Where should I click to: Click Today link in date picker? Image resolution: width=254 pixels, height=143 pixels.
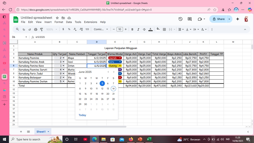(82, 115)
